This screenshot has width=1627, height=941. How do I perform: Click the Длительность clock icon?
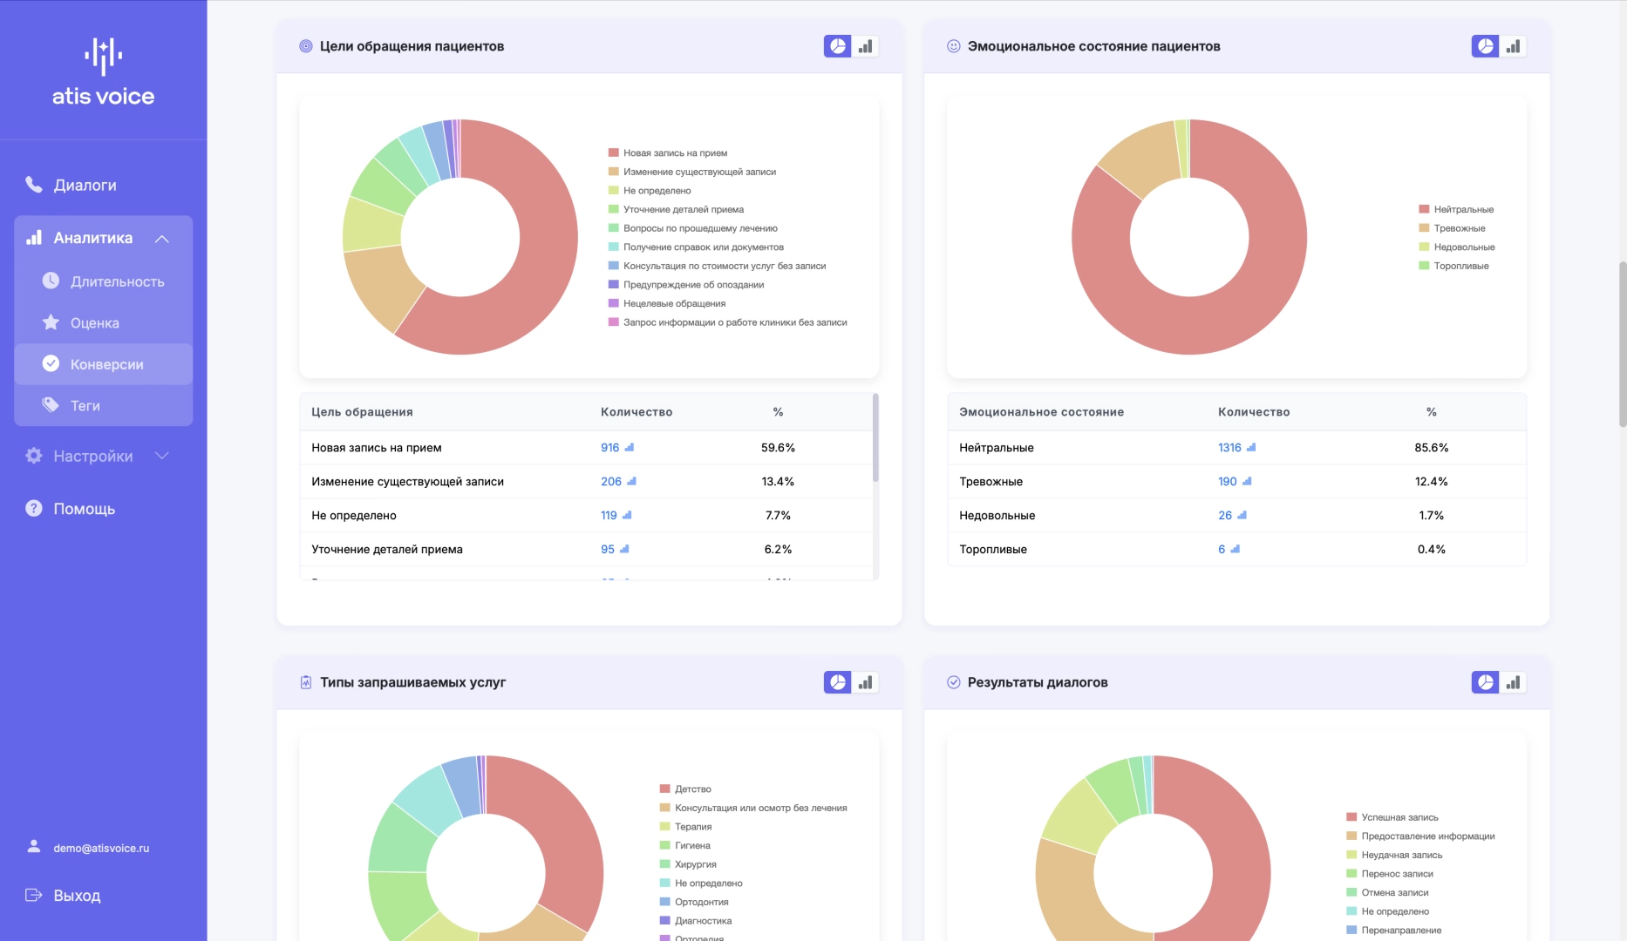click(51, 281)
